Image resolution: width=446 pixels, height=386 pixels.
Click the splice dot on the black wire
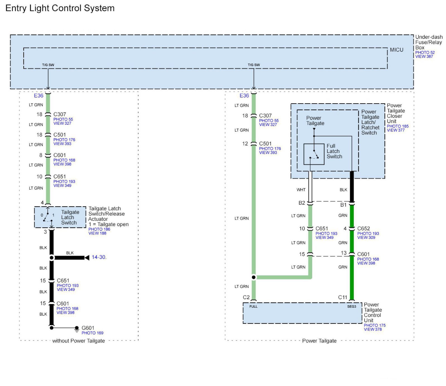(52, 258)
